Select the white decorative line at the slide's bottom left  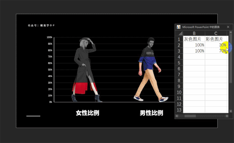click(33, 116)
